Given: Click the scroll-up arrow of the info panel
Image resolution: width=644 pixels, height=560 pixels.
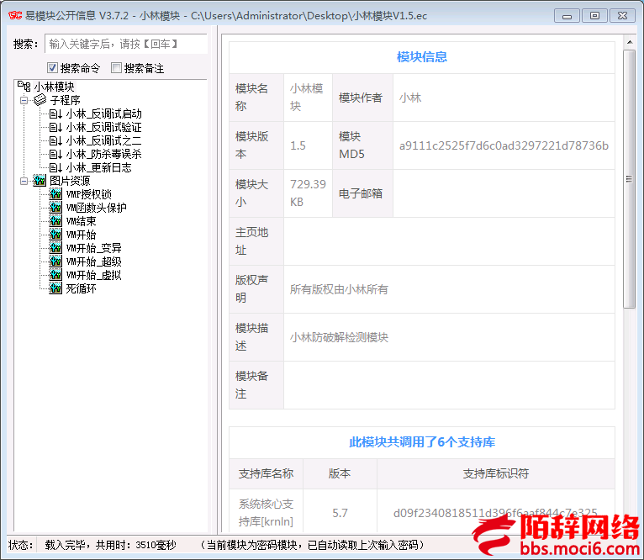Looking at the screenshot, I should click(x=629, y=42).
